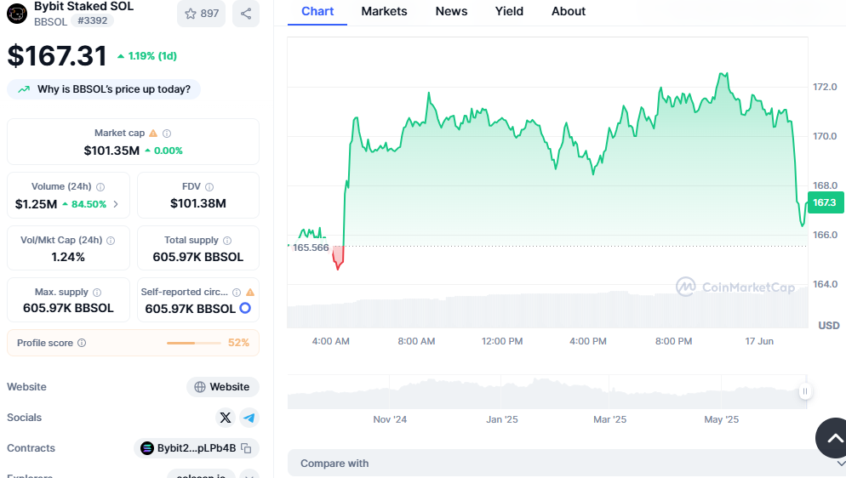
Task: Open the X (Twitter) social link
Action: [x=226, y=418]
